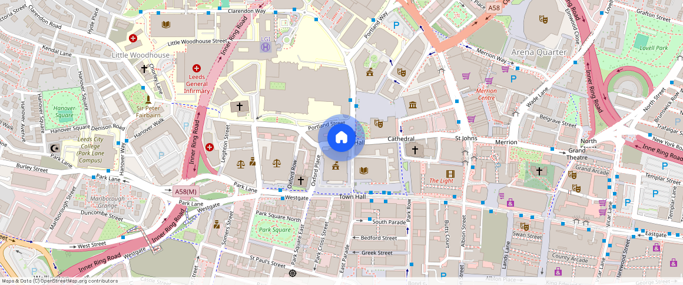Click the cinema icon above The Light
Screen dimensions: 683x285
(x=450, y=173)
